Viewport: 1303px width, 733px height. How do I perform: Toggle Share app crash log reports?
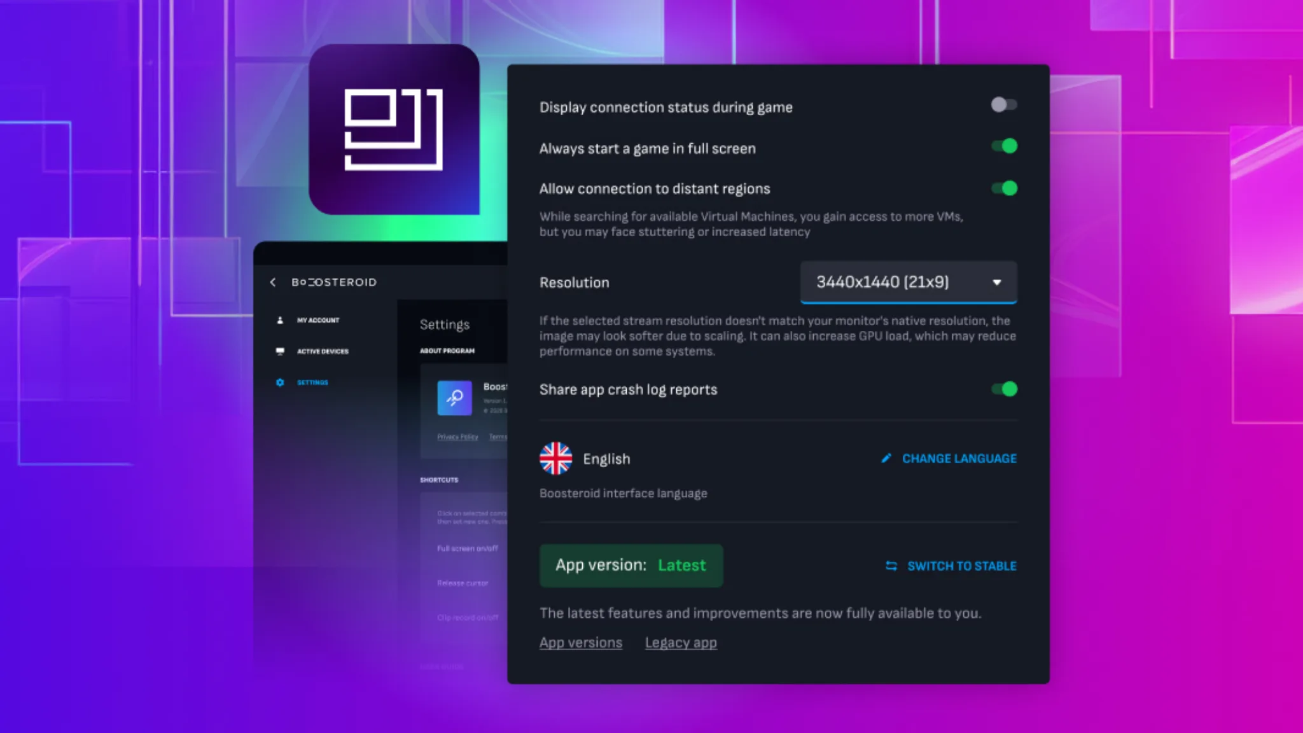1004,389
